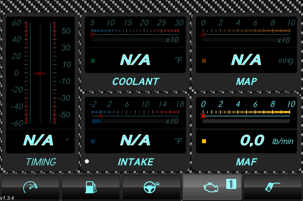
Task: Click the MAP scale red X marker
Action: pyautogui.click(x=203, y=34)
